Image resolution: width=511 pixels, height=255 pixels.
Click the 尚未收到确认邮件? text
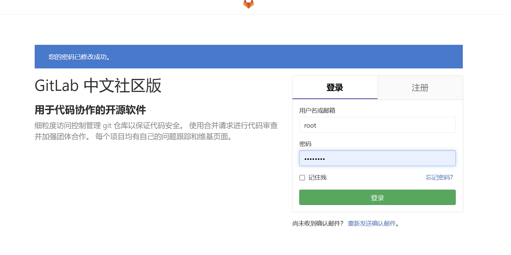click(x=318, y=223)
